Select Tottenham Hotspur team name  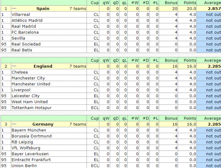[x=32, y=108]
